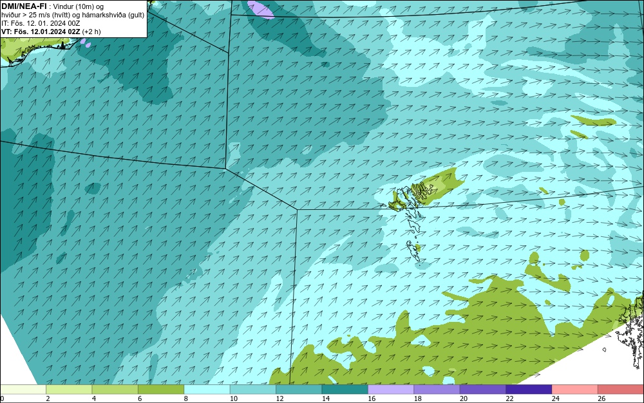Click the legend scale label '18'
The width and height of the screenshot is (644, 403).
pyautogui.click(x=418, y=398)
